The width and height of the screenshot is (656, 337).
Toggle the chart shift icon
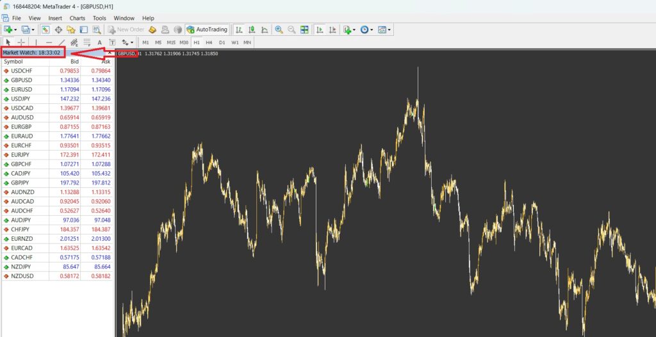(332, 29)
